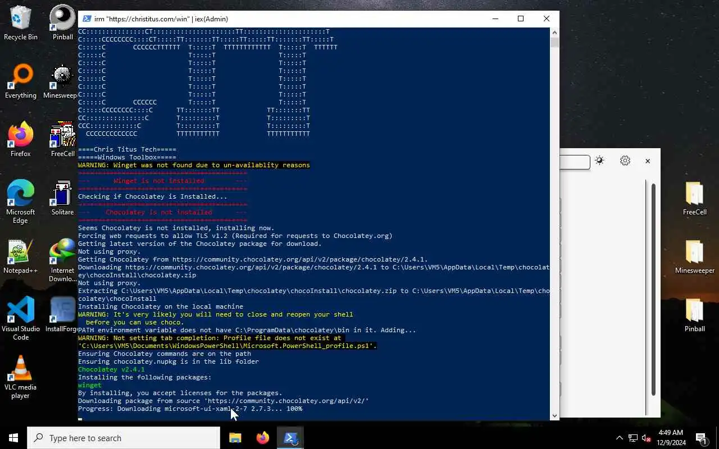Click the 'Winget is not installed' line
Viewport: 719px width, 449px height.
(x=162, y=181)
